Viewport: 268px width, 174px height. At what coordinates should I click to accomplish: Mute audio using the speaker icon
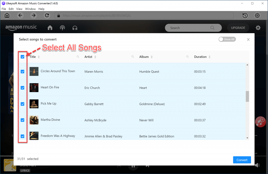(x=257, y=165)
